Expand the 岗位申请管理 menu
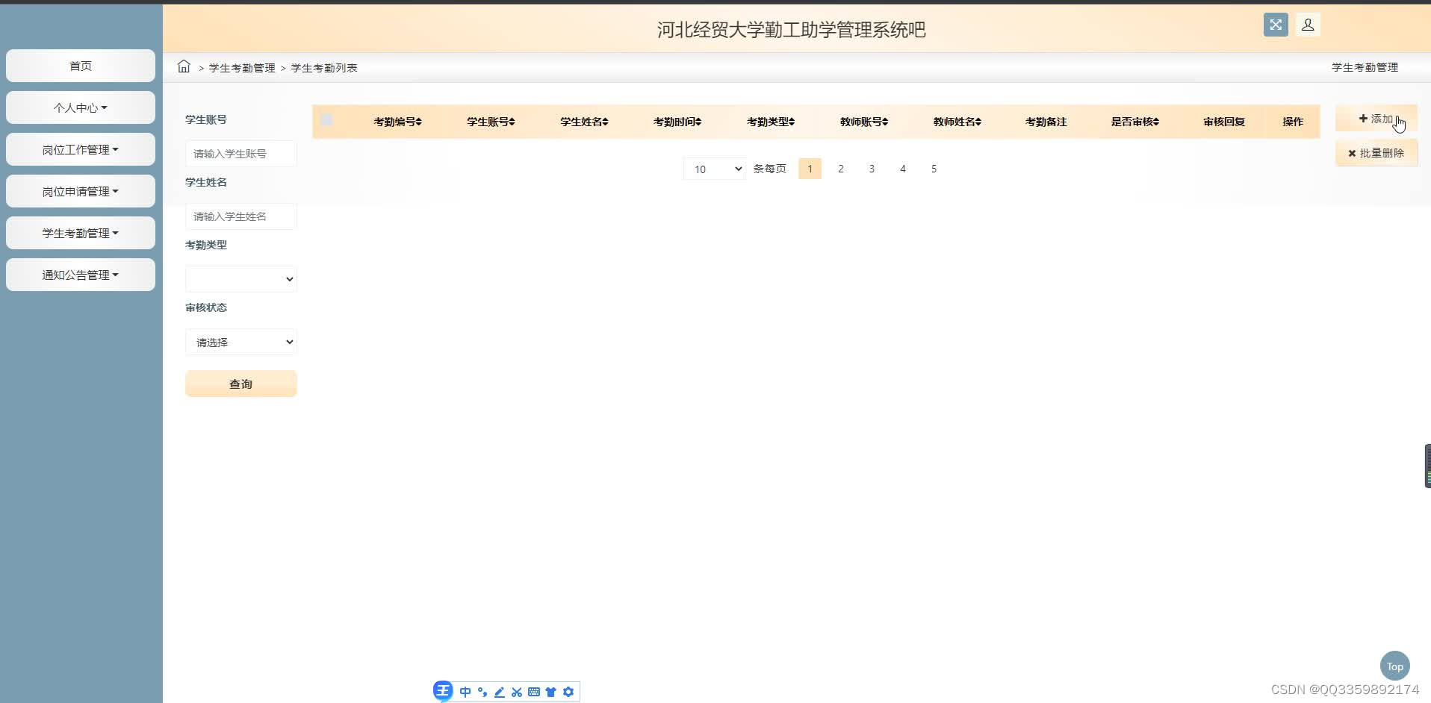 pos(81,191)
